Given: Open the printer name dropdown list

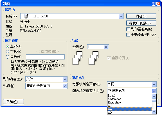Looking at the screenshot, I should [121, 16].
